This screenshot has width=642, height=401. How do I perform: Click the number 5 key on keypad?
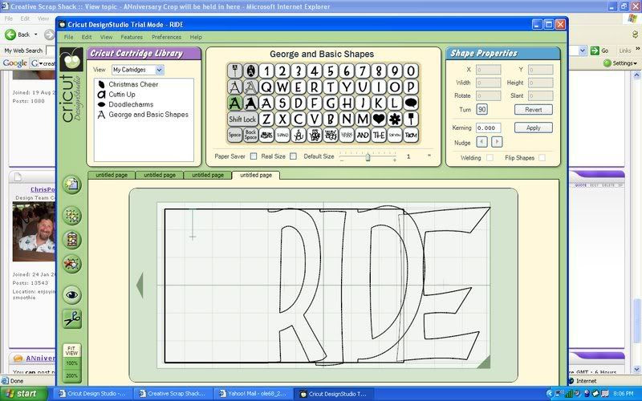coord(331,71)
